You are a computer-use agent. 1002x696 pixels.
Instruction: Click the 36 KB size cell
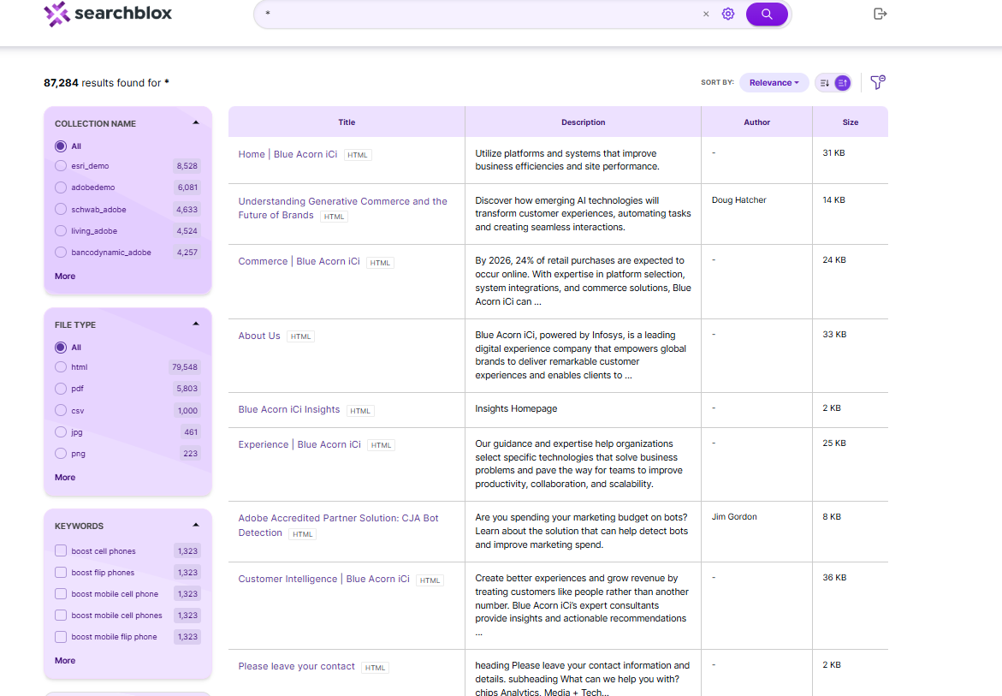click(x=834, y=578)
